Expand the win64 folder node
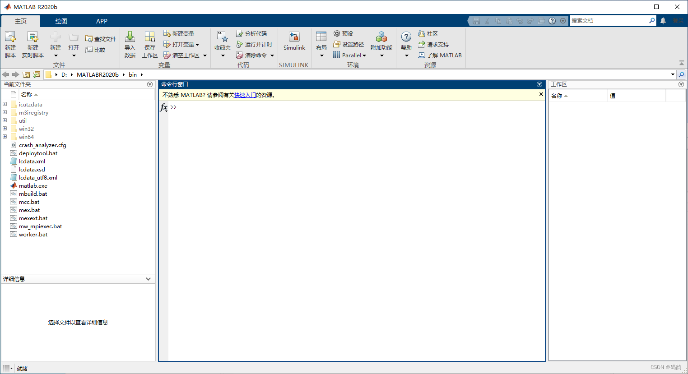Viewport: 688px width, 374px height. [5, 137]
